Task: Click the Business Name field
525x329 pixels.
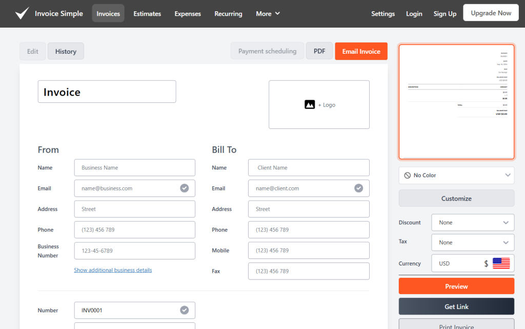Action: click(x=135, y=168)
